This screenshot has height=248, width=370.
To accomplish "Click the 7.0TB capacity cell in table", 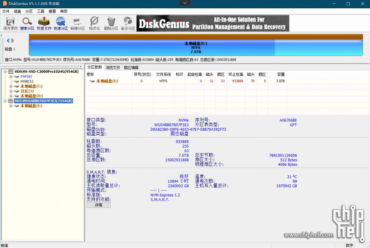I will (x=280, y=81).
